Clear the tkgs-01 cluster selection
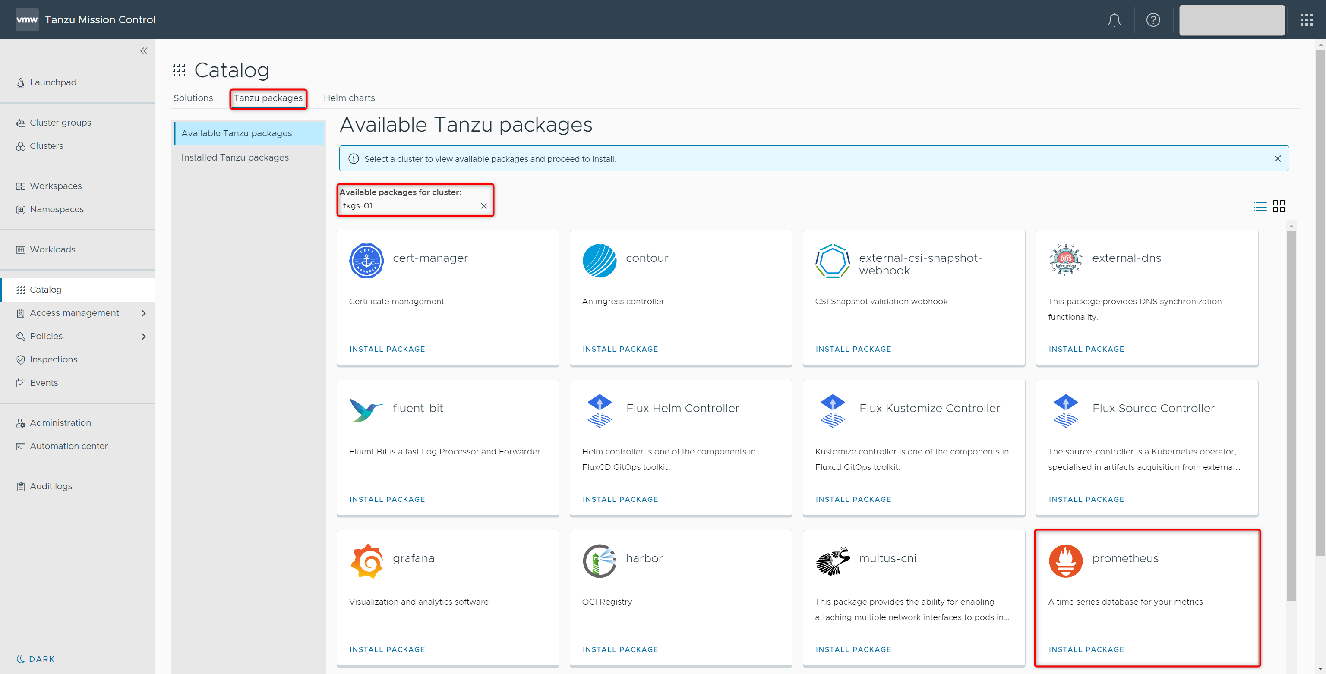 point(483,206)
